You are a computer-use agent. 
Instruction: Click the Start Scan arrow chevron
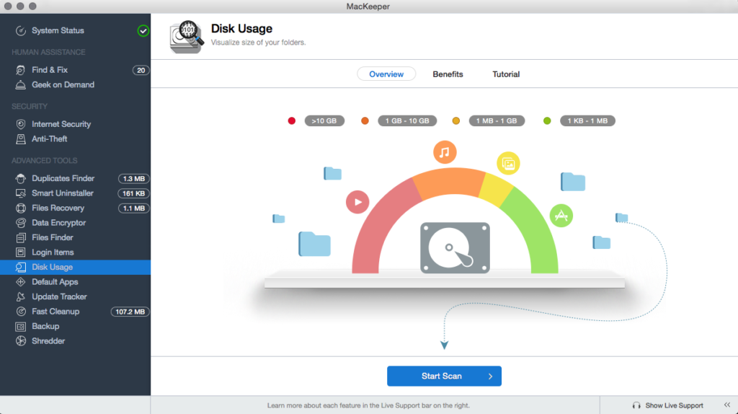tap(490, 376)
